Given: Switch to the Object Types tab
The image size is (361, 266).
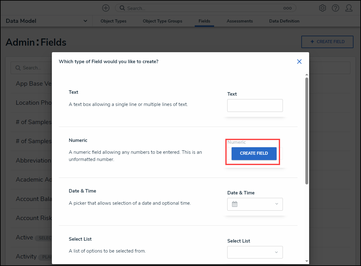Looking at the screenshot, I should pyautogui.click(x=113, y=21).
